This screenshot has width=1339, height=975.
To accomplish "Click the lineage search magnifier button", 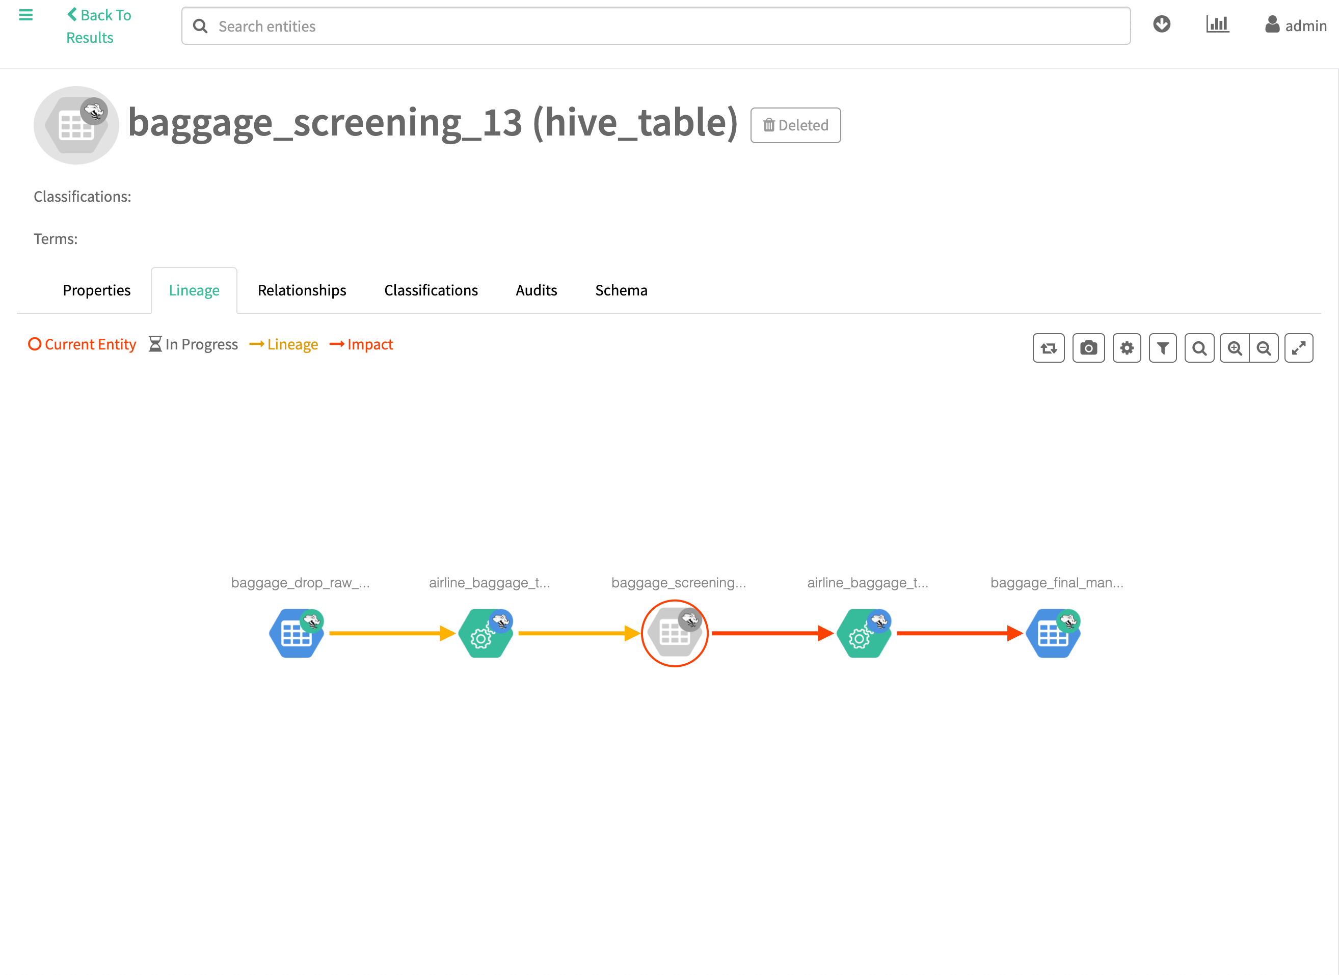I will 1199,348.
